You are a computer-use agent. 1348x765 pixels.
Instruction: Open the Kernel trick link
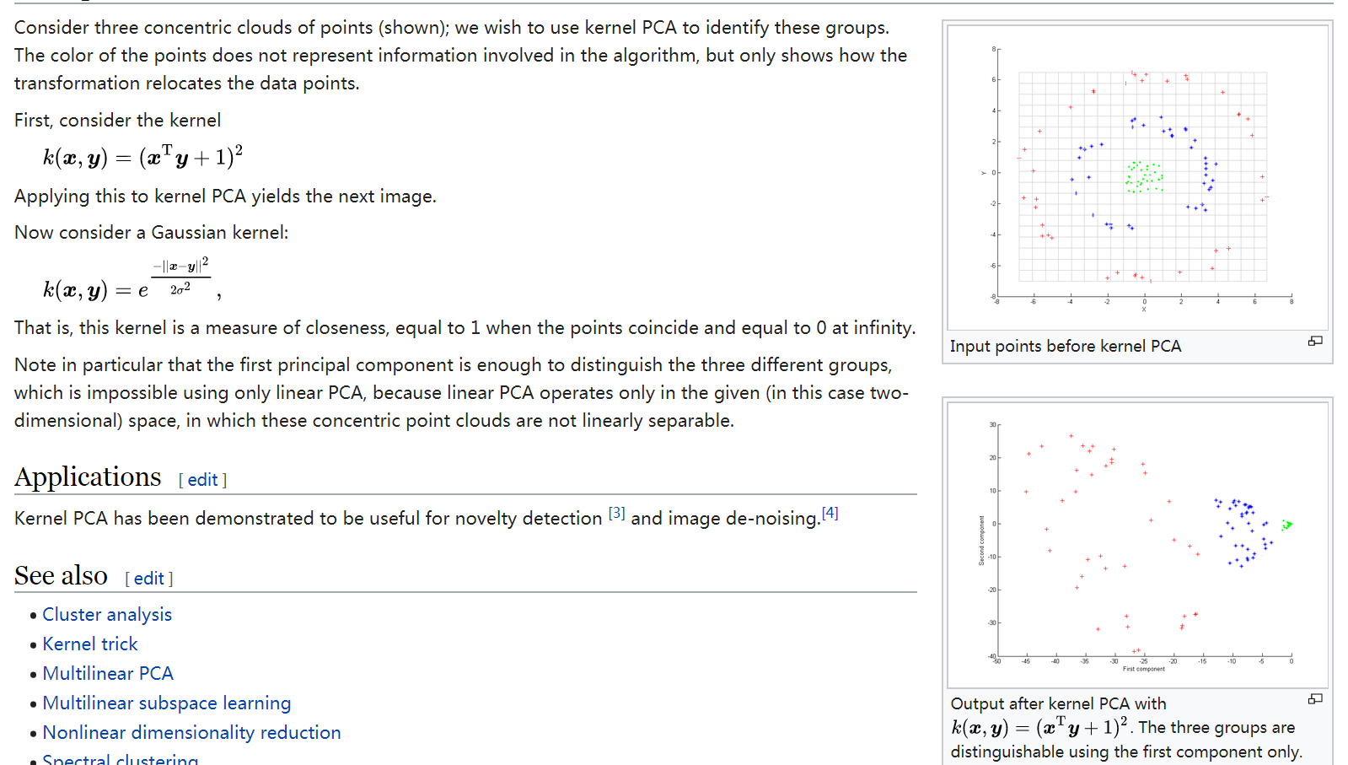coord(89,644)
